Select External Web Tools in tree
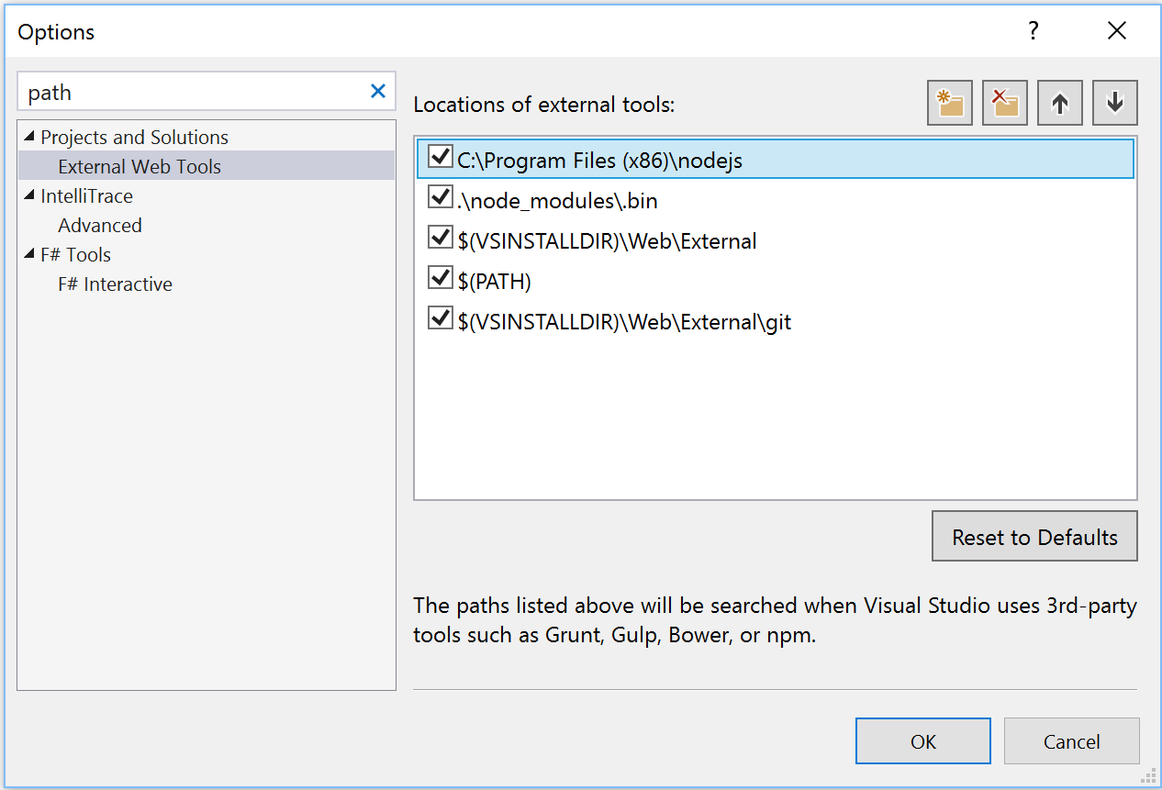This screenshot has height=790, width=1162. (x=140, y=167)
